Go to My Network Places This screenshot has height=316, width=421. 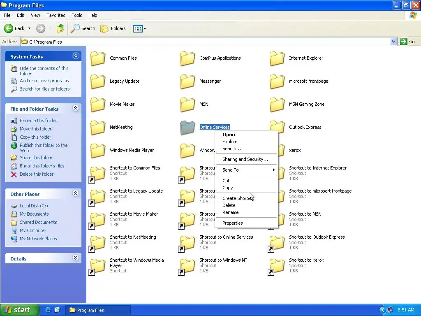38,239
